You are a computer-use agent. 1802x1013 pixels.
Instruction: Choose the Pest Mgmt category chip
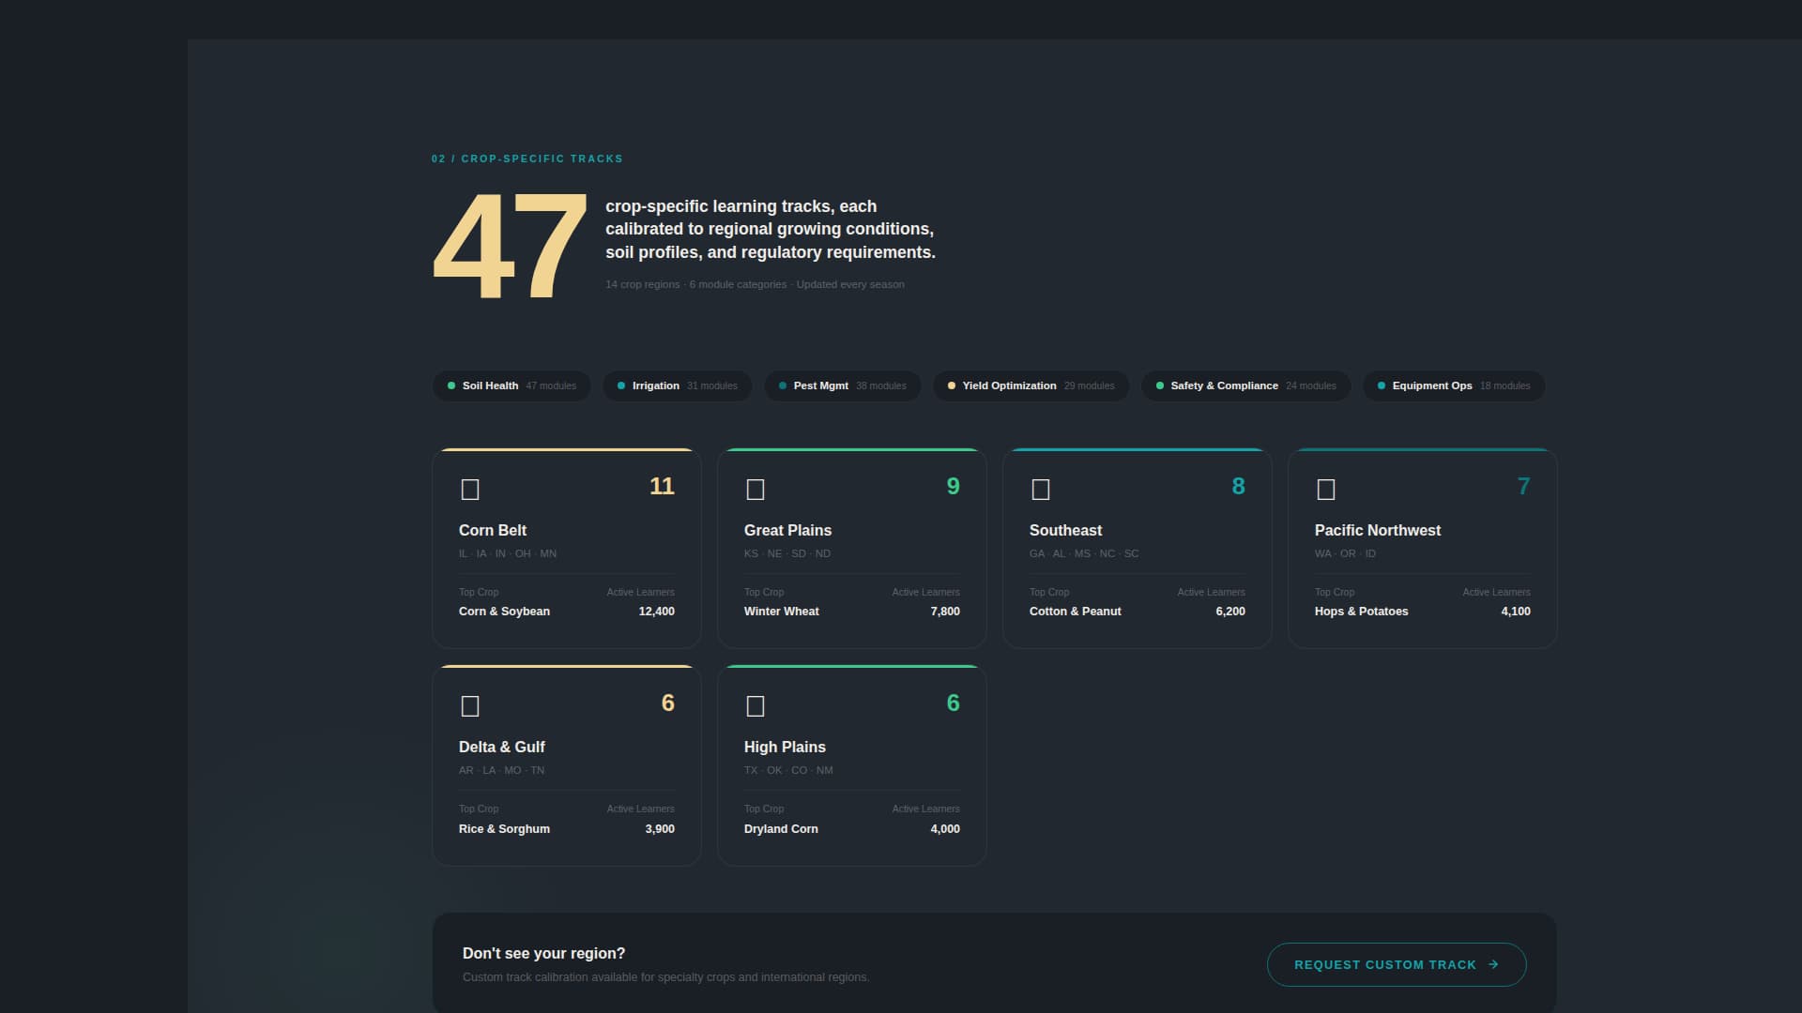click(842, 386)
